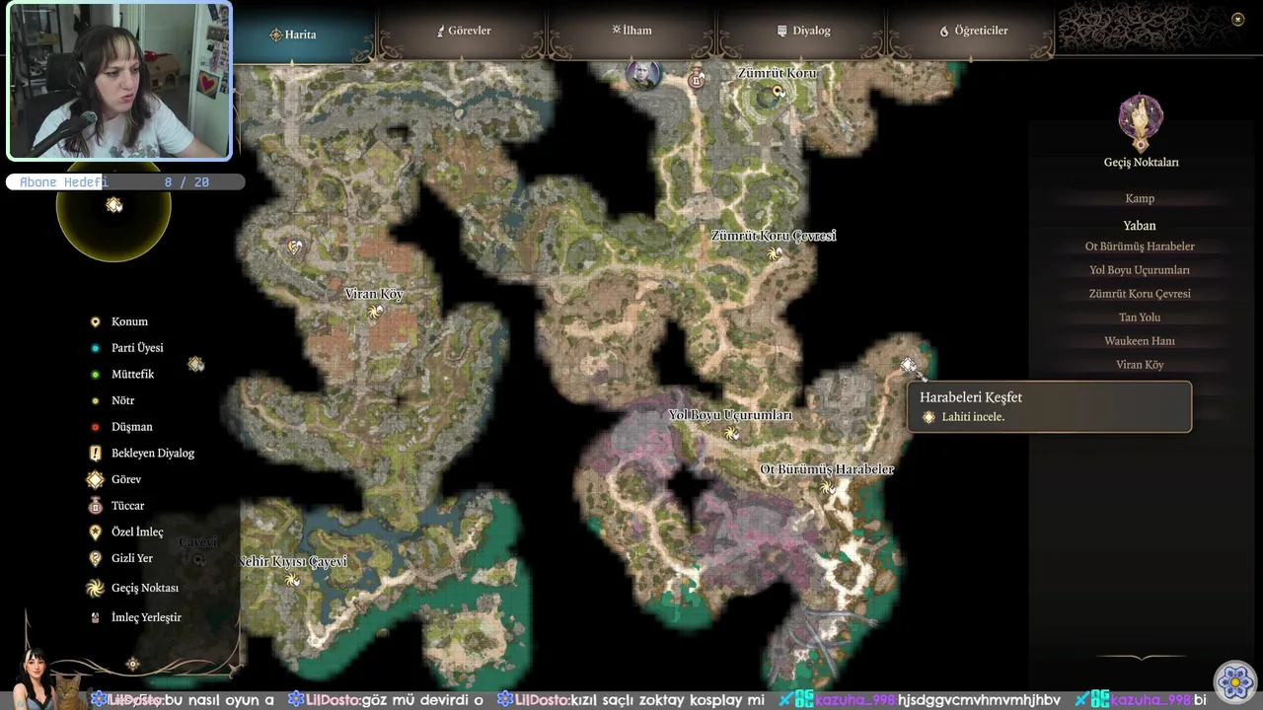Image resolution: width=1263 pixels, height=710 pixels.
Task: Click the Konum legend icon
Action: [95, 321]
